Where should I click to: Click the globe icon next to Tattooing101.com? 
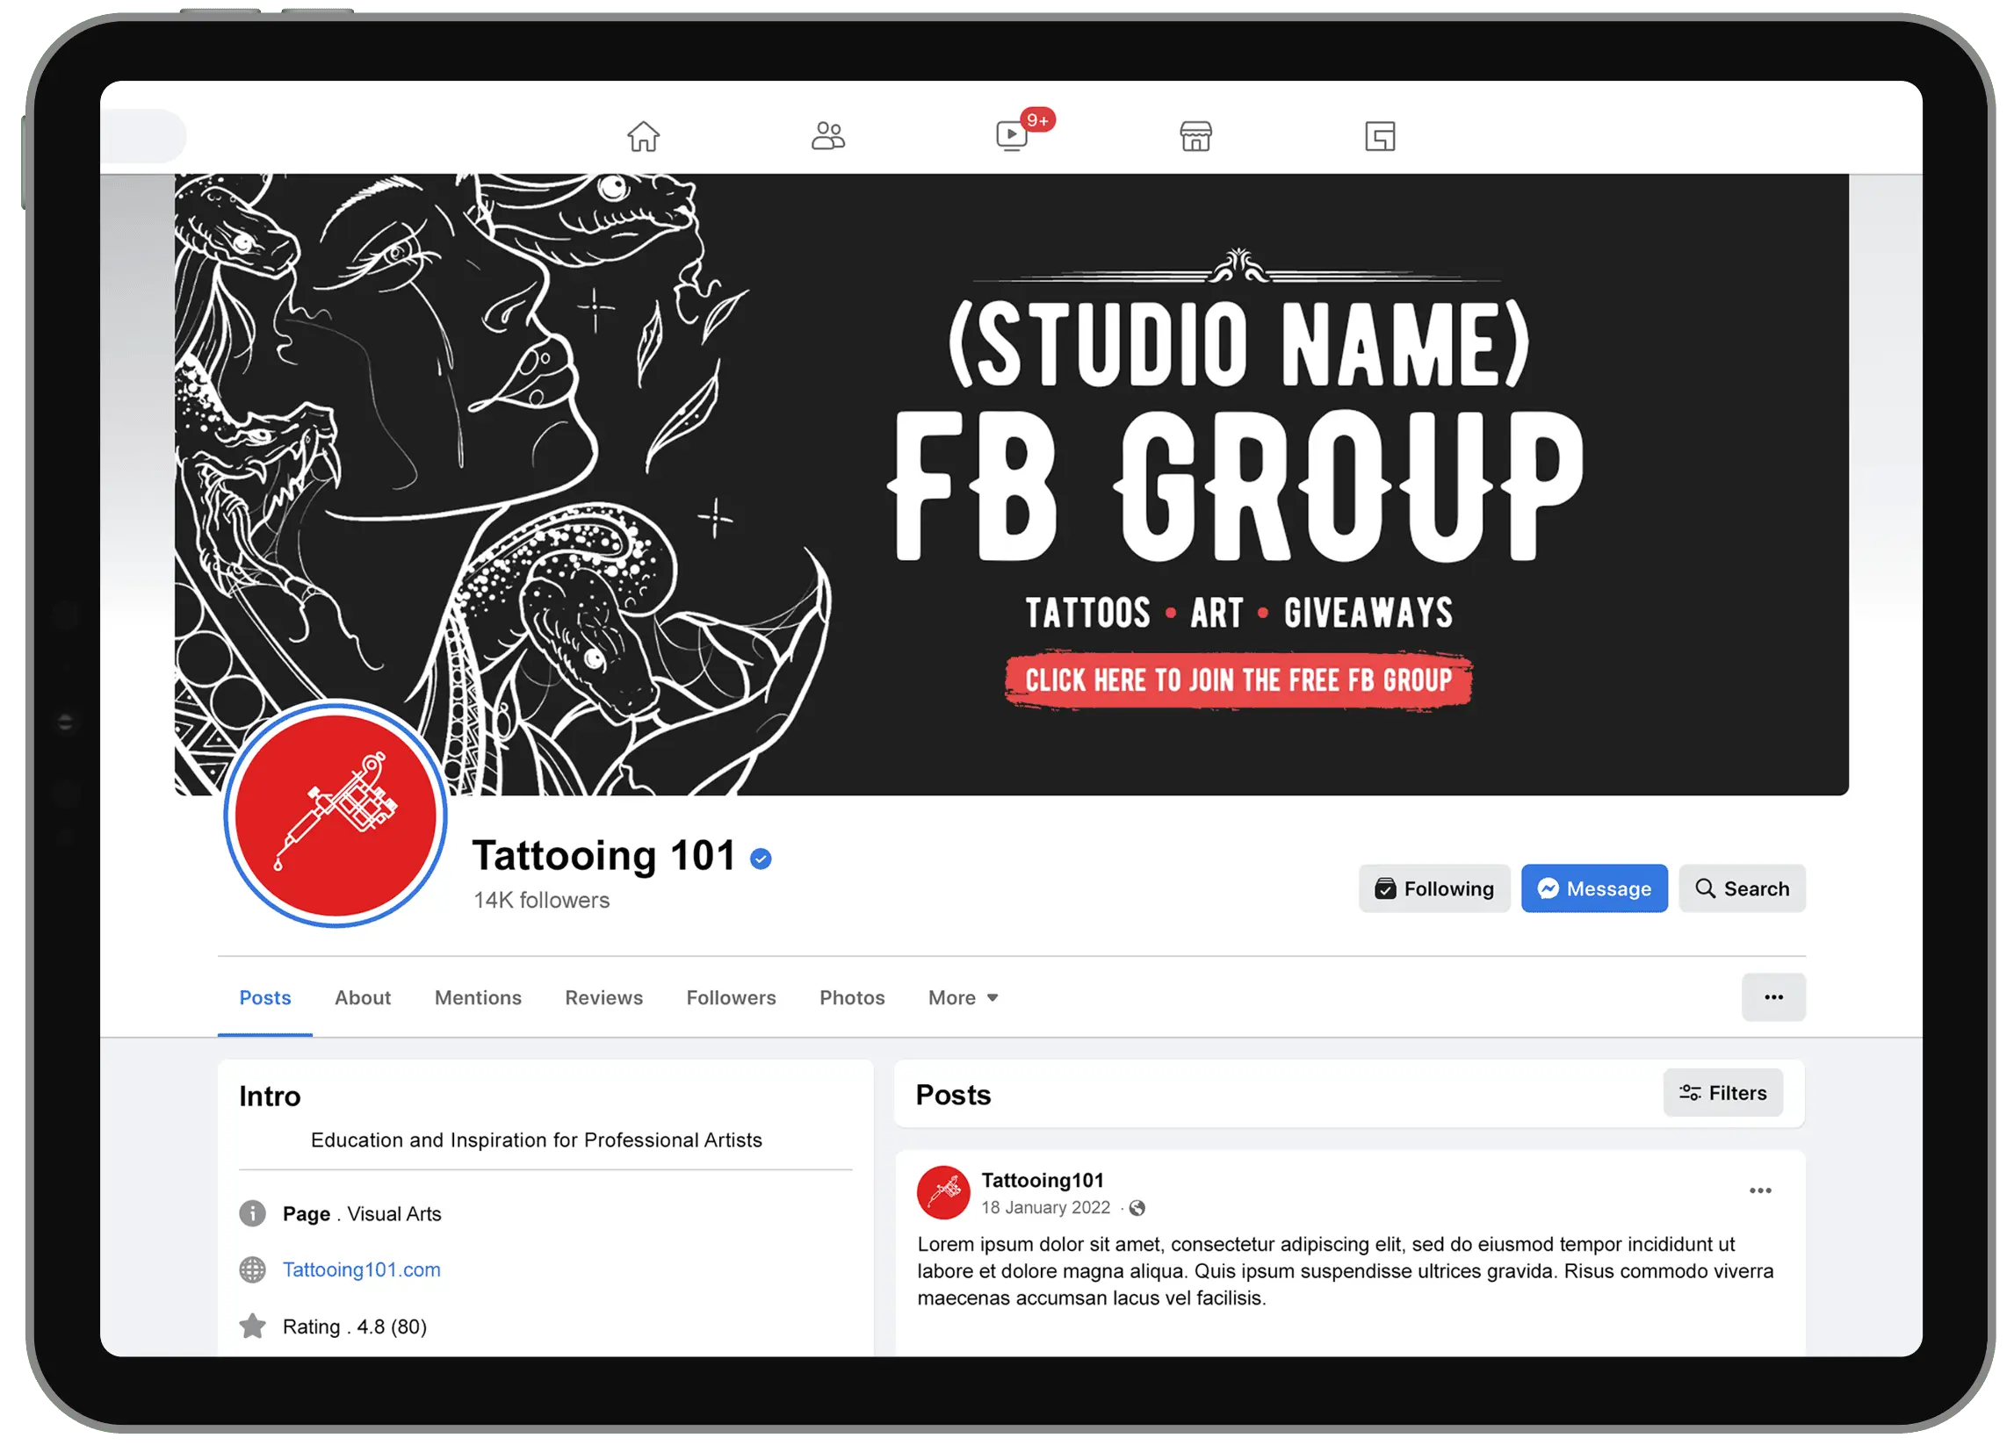252,1270
